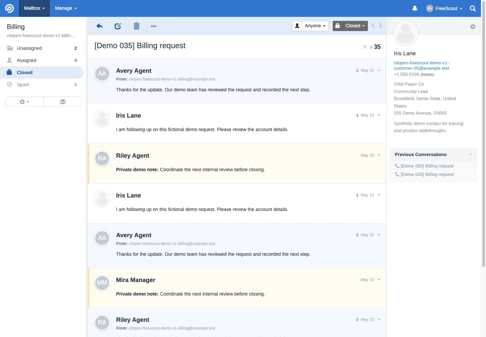Click Mira Manager MM avatar
This screenshot has height=337, width=486.
point(102,283)
